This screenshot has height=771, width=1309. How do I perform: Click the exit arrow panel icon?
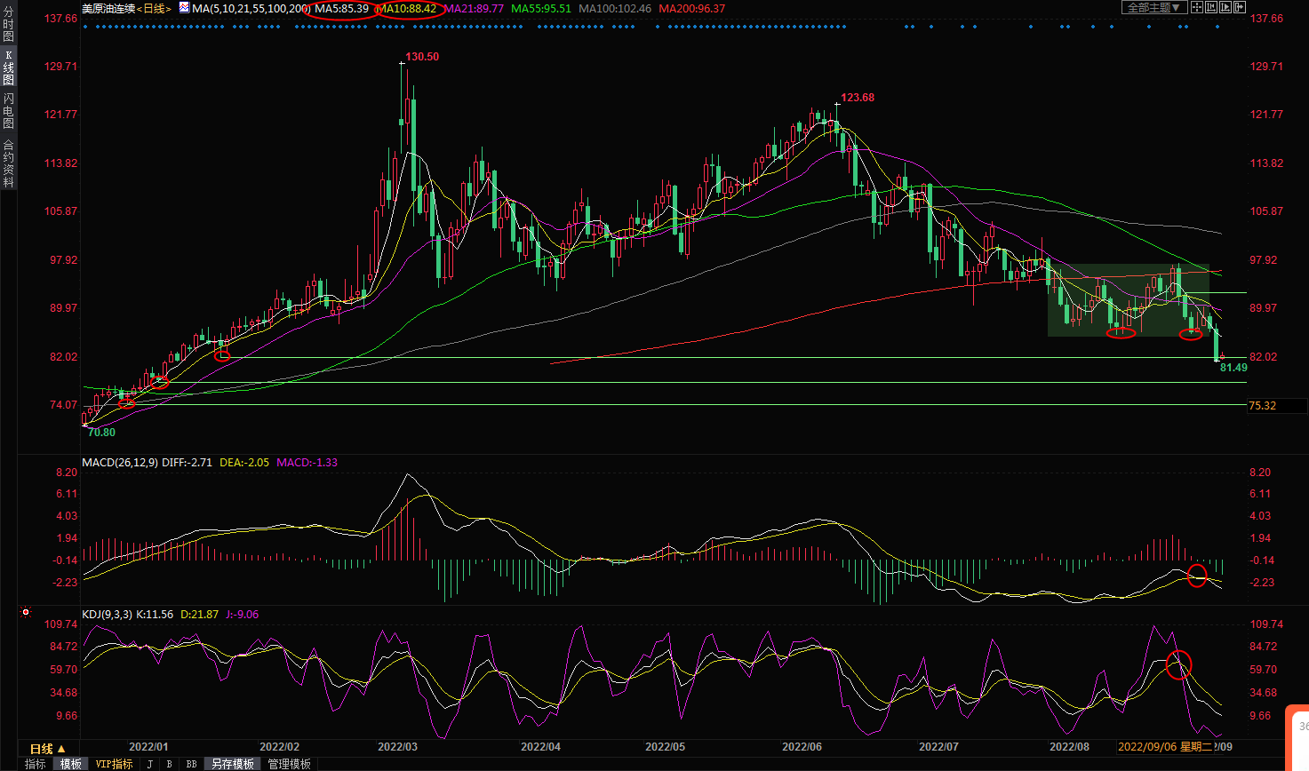[1240, 8]
